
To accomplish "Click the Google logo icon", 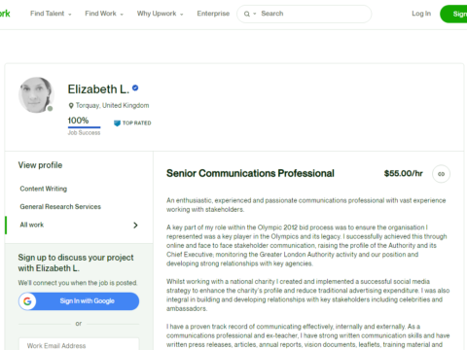I will click(x=27, y=301).
